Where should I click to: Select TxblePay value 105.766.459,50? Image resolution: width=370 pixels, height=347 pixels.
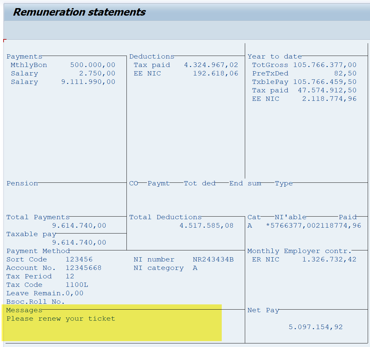click(x=325, y=82)
